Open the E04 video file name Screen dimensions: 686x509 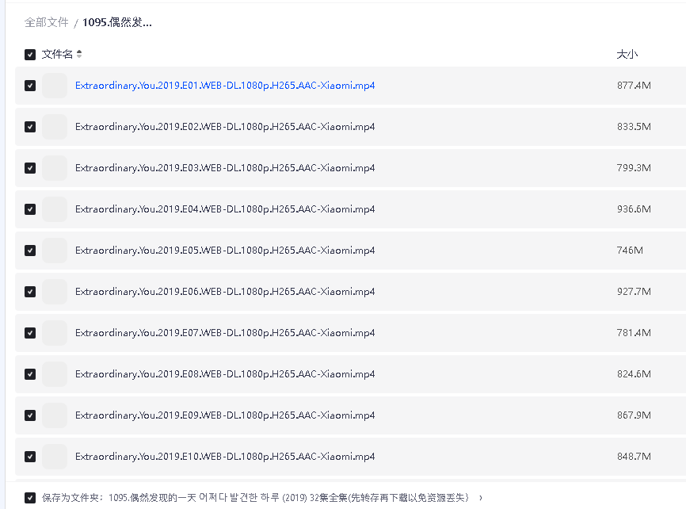tap(225, 209)
